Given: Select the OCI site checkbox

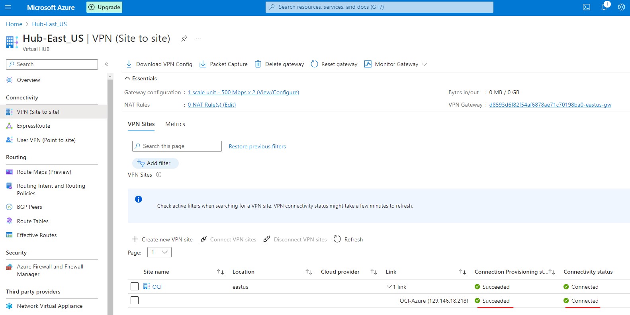Looking at the screenshot, I should [x=135, y=286].
